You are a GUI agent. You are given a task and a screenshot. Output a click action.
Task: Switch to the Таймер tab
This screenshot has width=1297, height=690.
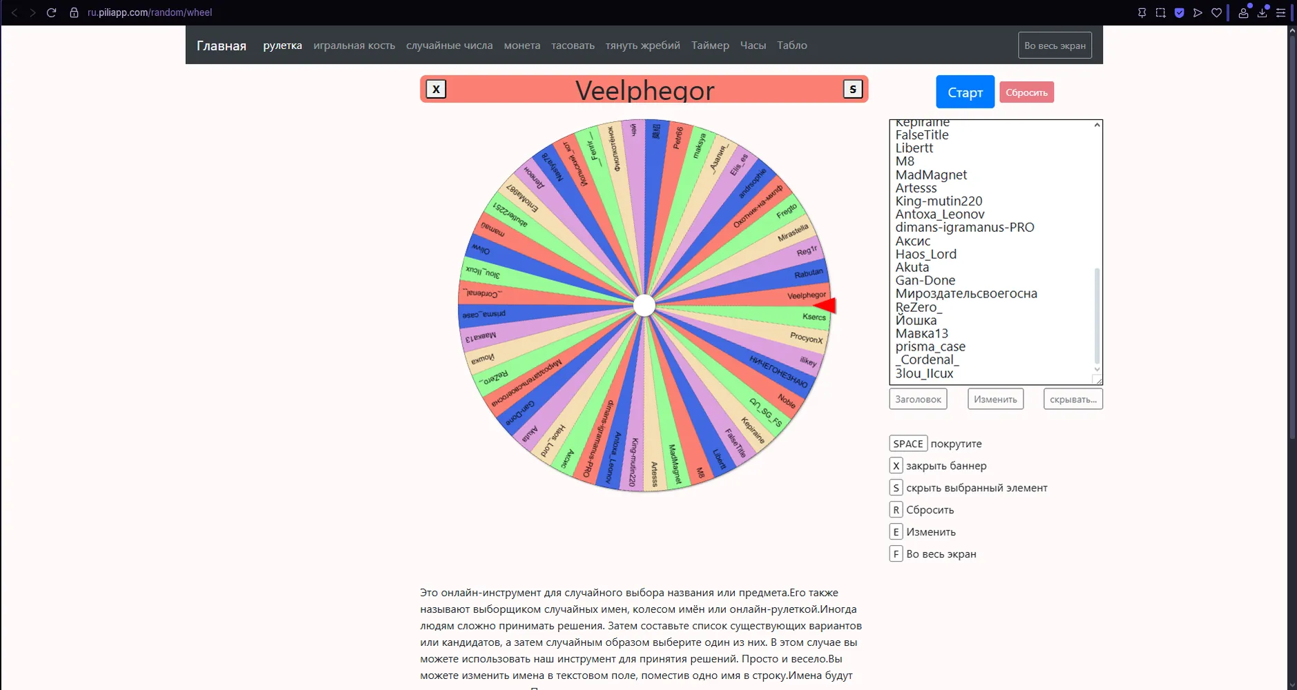click(x=710, y=46)
